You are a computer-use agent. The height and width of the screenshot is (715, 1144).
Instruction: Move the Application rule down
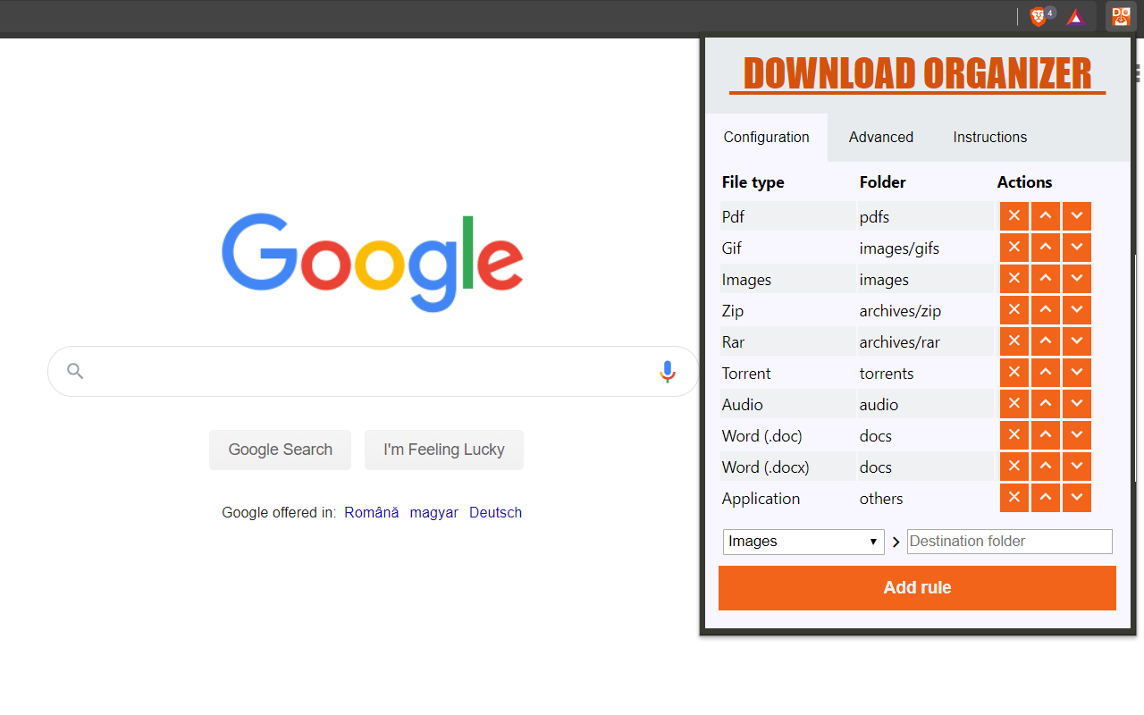1077,498
